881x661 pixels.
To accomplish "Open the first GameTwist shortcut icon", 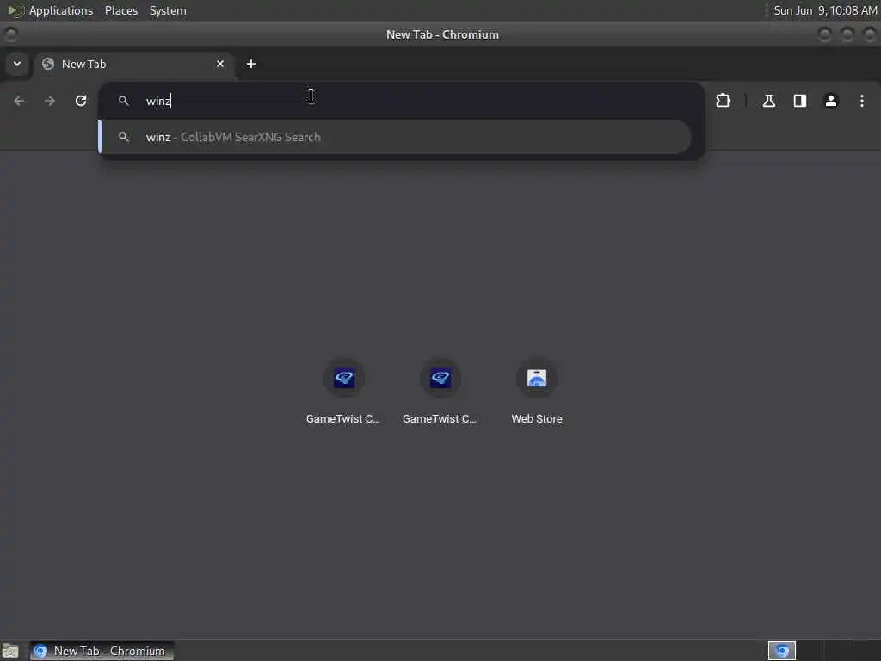I will (x=344, y=378).
